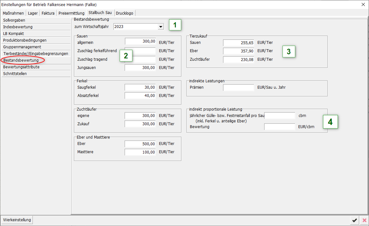Select Schnittstellen in the sidebar

tap(15, 74)
